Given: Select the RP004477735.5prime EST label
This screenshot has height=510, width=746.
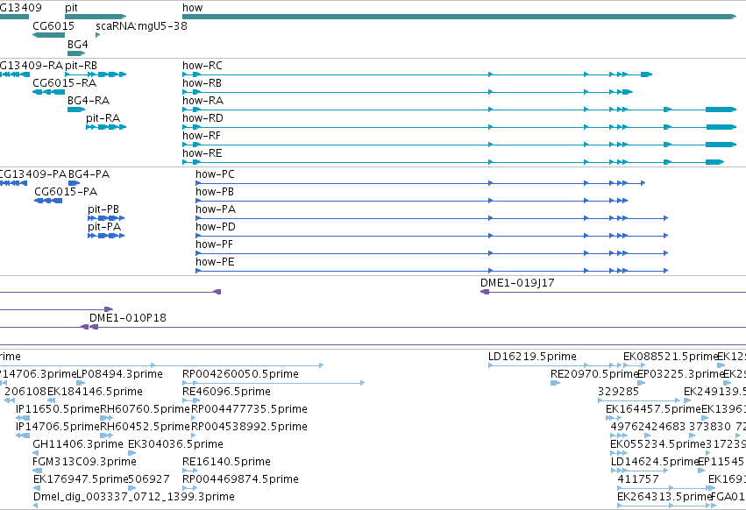Looking at the screenshot, I should tap(249, 409).
